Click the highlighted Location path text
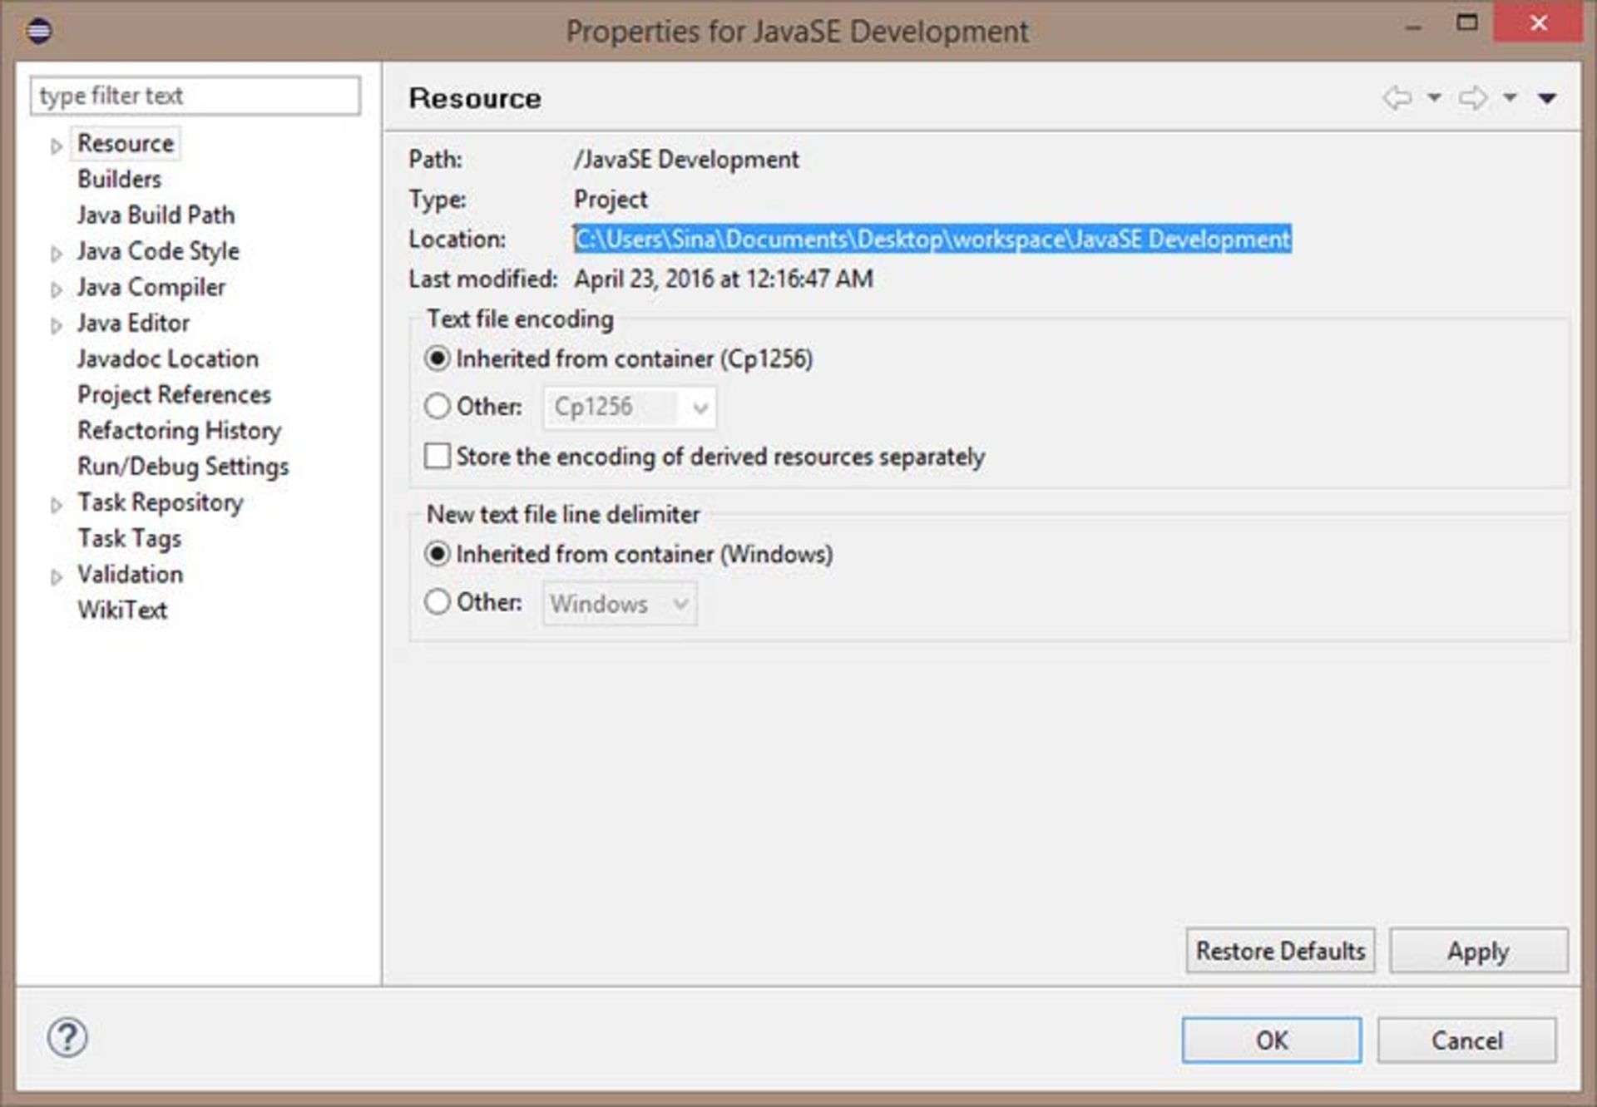The height and width of the screenshot is (1107, 1597). point(932,240)
